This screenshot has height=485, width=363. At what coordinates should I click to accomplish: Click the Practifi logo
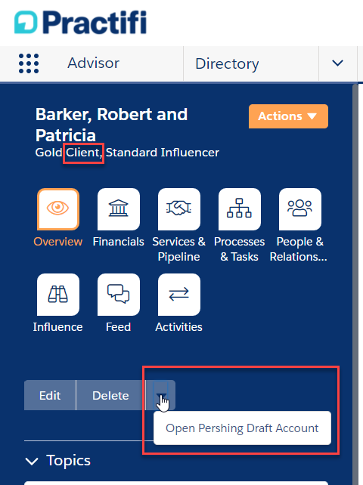(x=80, y=22)
